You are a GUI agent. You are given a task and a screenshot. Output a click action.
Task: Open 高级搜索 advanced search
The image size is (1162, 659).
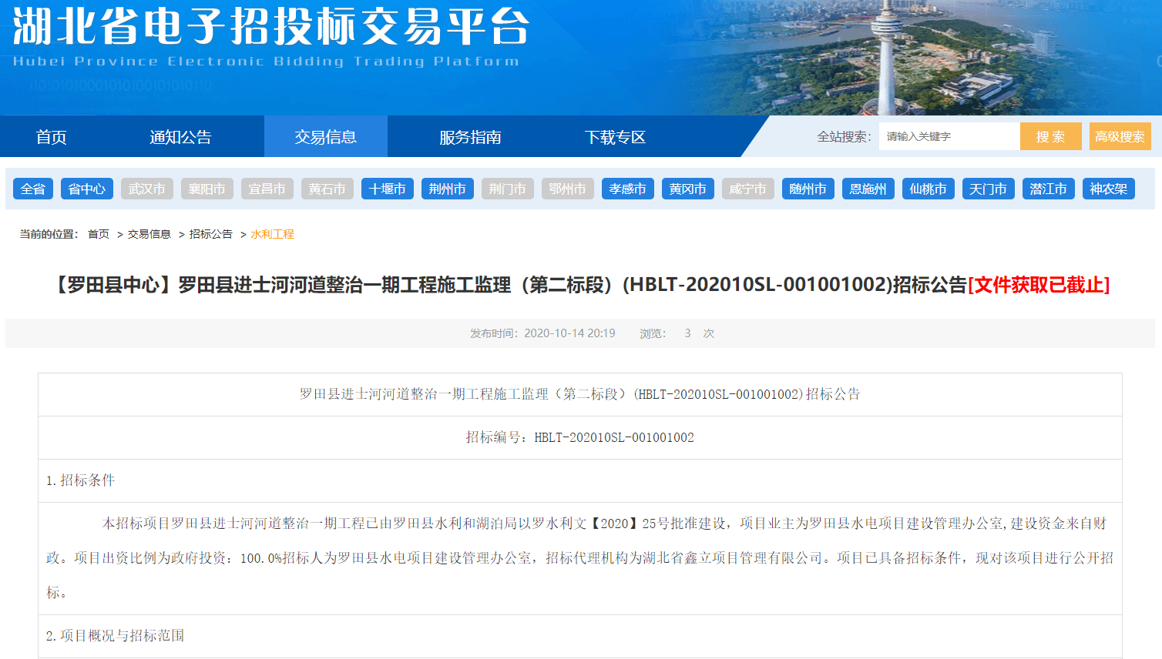[x=1120, y=137]
